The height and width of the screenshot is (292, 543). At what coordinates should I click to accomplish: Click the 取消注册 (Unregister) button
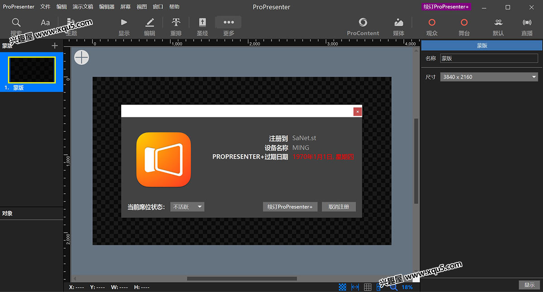tap(339, 207)
